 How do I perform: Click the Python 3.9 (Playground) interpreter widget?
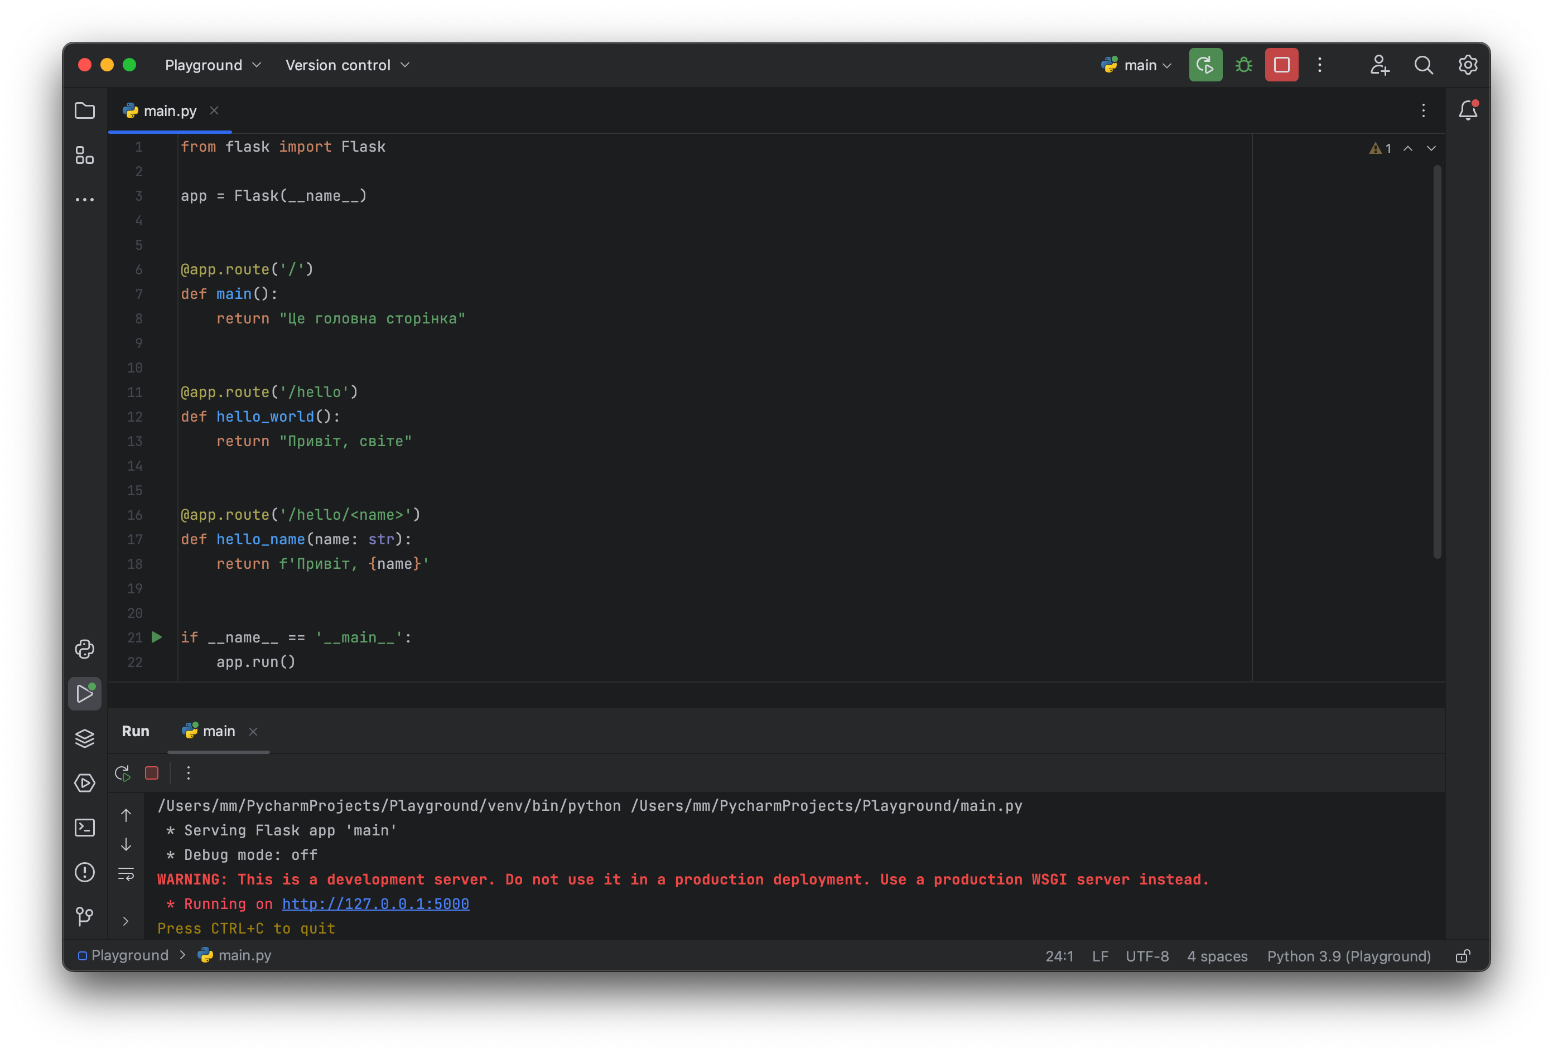1348,956
